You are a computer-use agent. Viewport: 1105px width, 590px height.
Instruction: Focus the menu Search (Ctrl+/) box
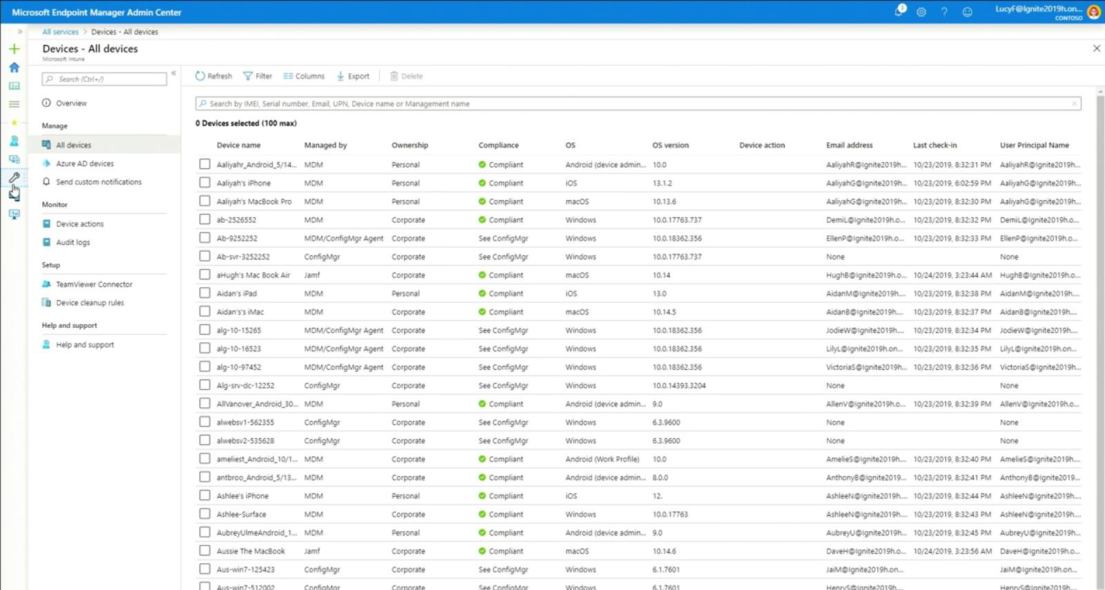tap(104, 79)
